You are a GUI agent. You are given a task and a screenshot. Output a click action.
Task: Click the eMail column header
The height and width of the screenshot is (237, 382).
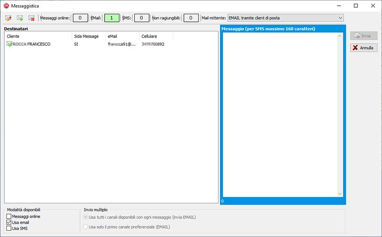tap(122, 36)
